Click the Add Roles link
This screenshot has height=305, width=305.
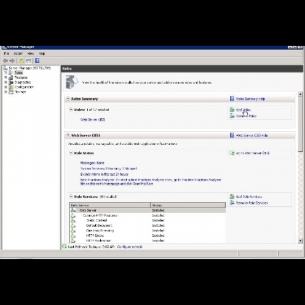click(x=243, y=110)
